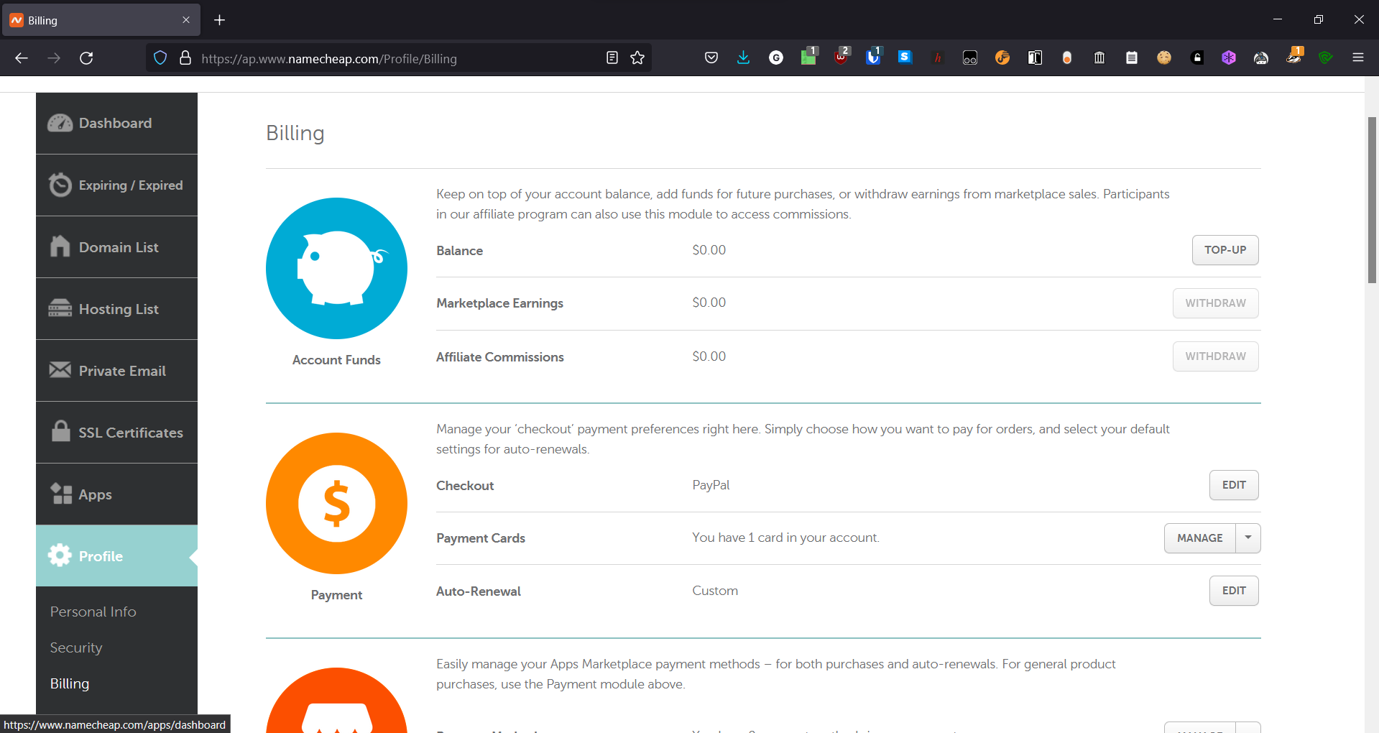
Task: Reload the current page
Action: coord(86,58)
